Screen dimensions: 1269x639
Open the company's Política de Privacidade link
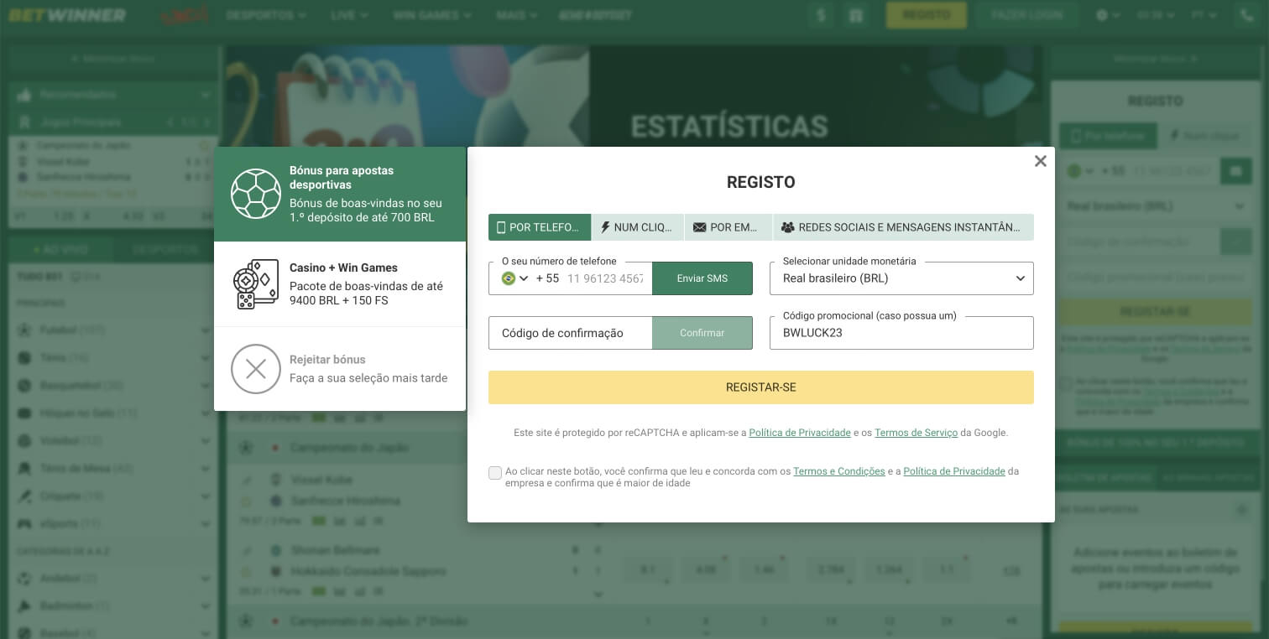pos(954,471)
